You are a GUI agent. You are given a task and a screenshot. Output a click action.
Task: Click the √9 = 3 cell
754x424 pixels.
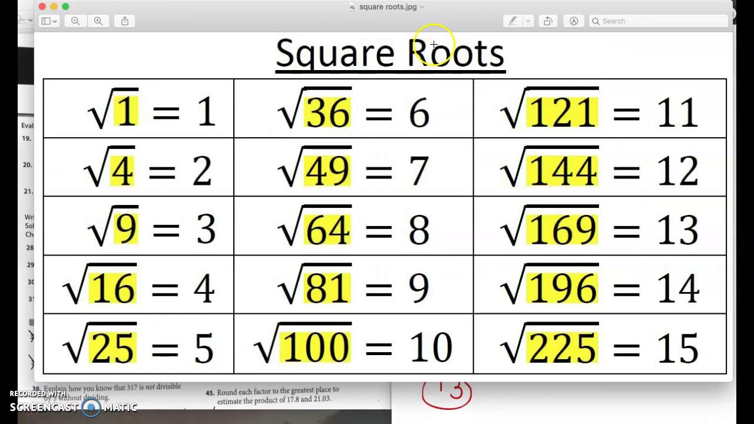[138, 226]
